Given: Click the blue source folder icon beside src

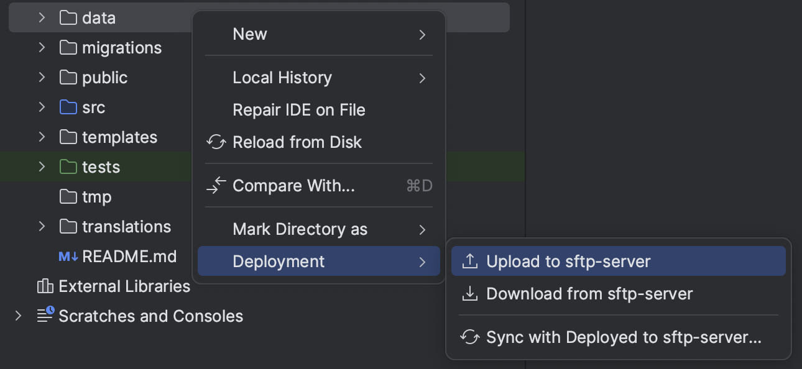Looking at the screenshot, I should (x=68, y=107).
